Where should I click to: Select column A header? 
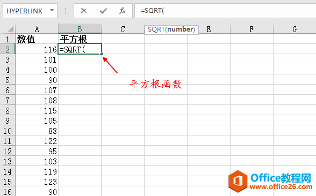(x=37, y=29)
